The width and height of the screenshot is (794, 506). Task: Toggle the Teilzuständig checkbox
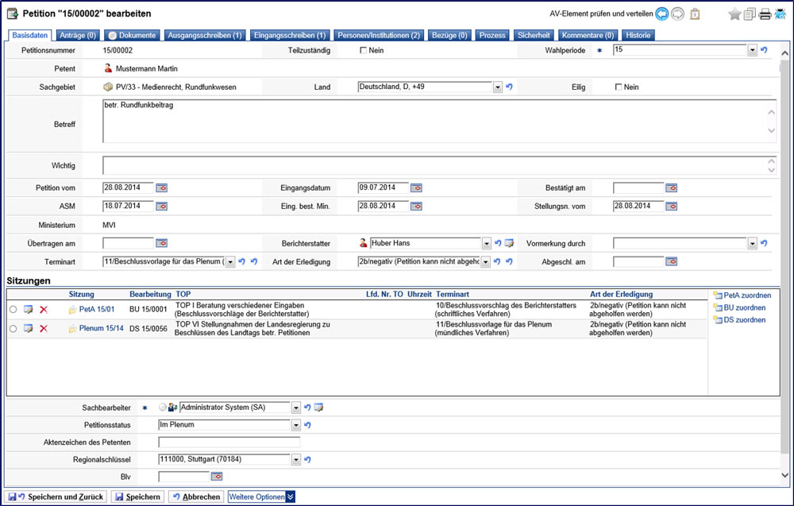364,50
